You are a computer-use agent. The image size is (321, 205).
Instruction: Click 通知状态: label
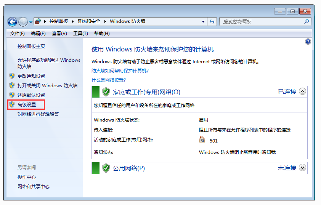coord(103,152)
